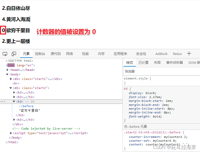
Task: Select the html lang="en" node
Action: pos(20,65)
